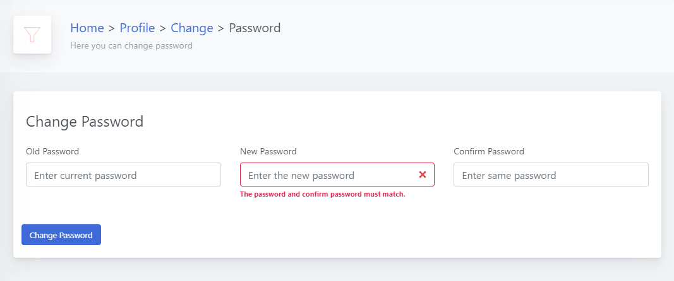Click the red X error icon
Screen dimensions: 674x281
[423, 175]
